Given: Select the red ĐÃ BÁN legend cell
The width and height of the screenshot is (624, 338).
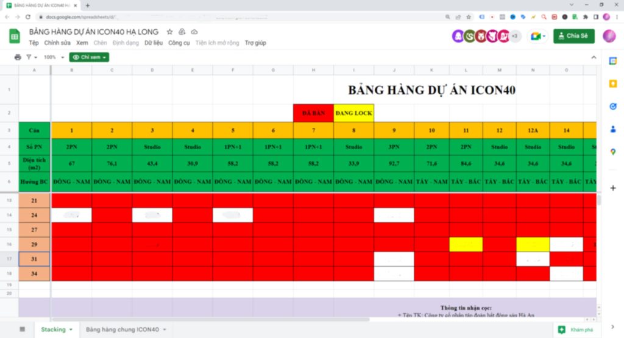Looking at the screenshot, I should [x=313, y=113].
